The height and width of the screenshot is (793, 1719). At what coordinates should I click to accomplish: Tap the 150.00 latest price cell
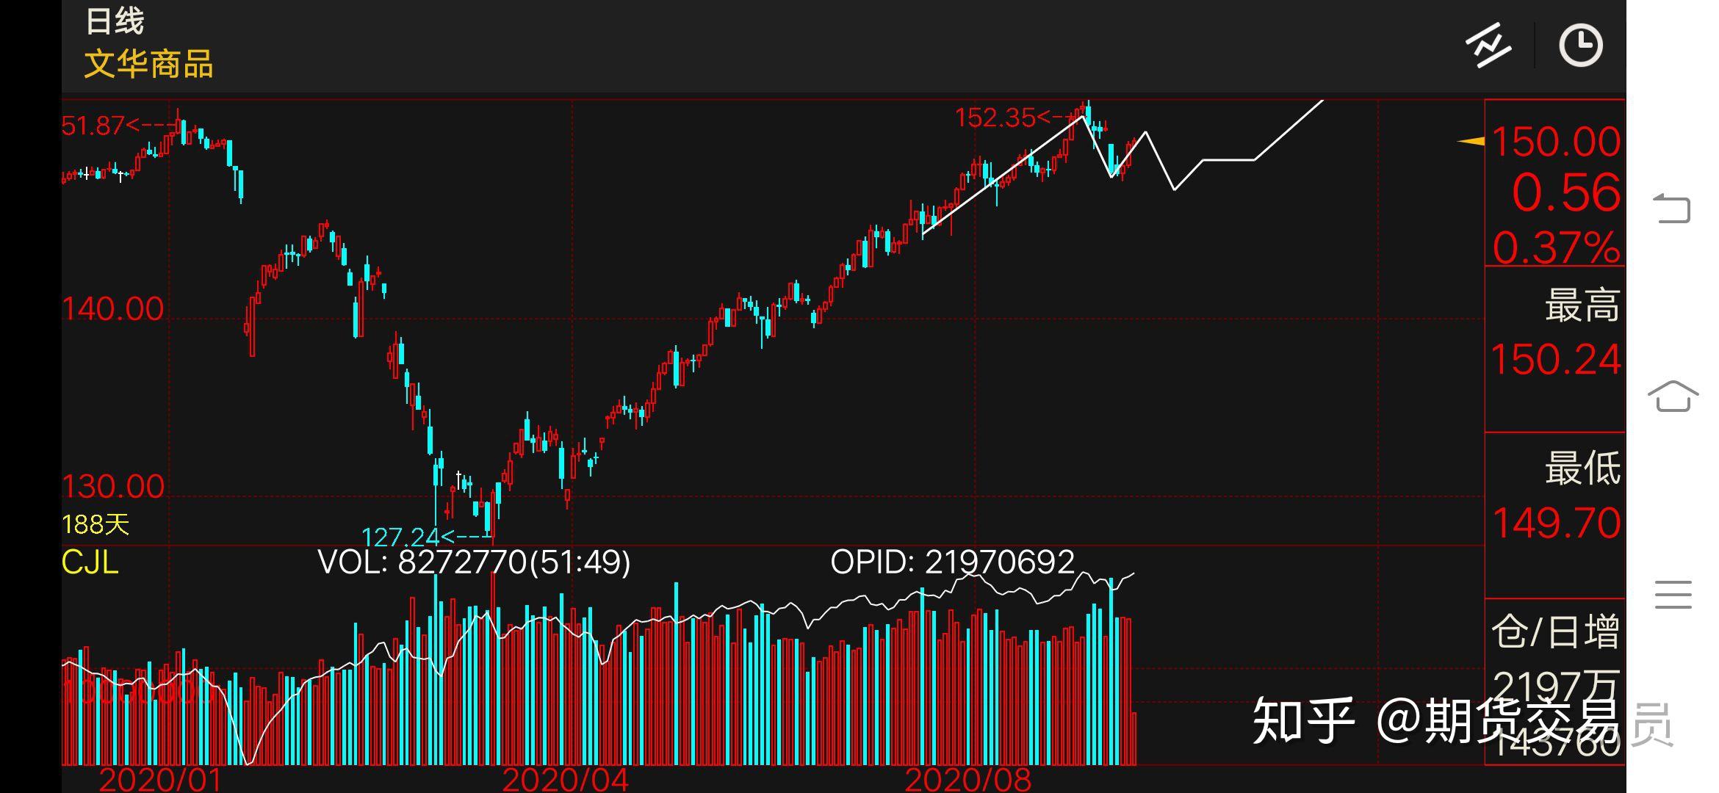point(1555,142)
